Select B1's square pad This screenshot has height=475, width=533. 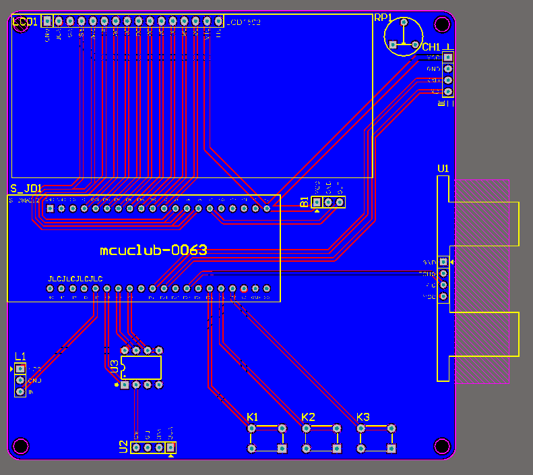pyautogui.click(x=317, y=202)
